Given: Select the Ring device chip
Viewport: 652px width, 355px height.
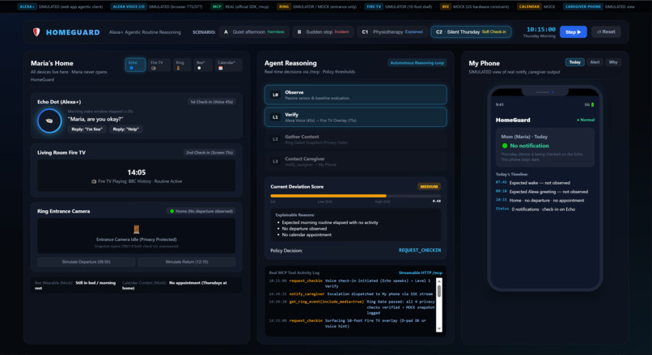Looking at the screenshot, I should pos(181,65).
